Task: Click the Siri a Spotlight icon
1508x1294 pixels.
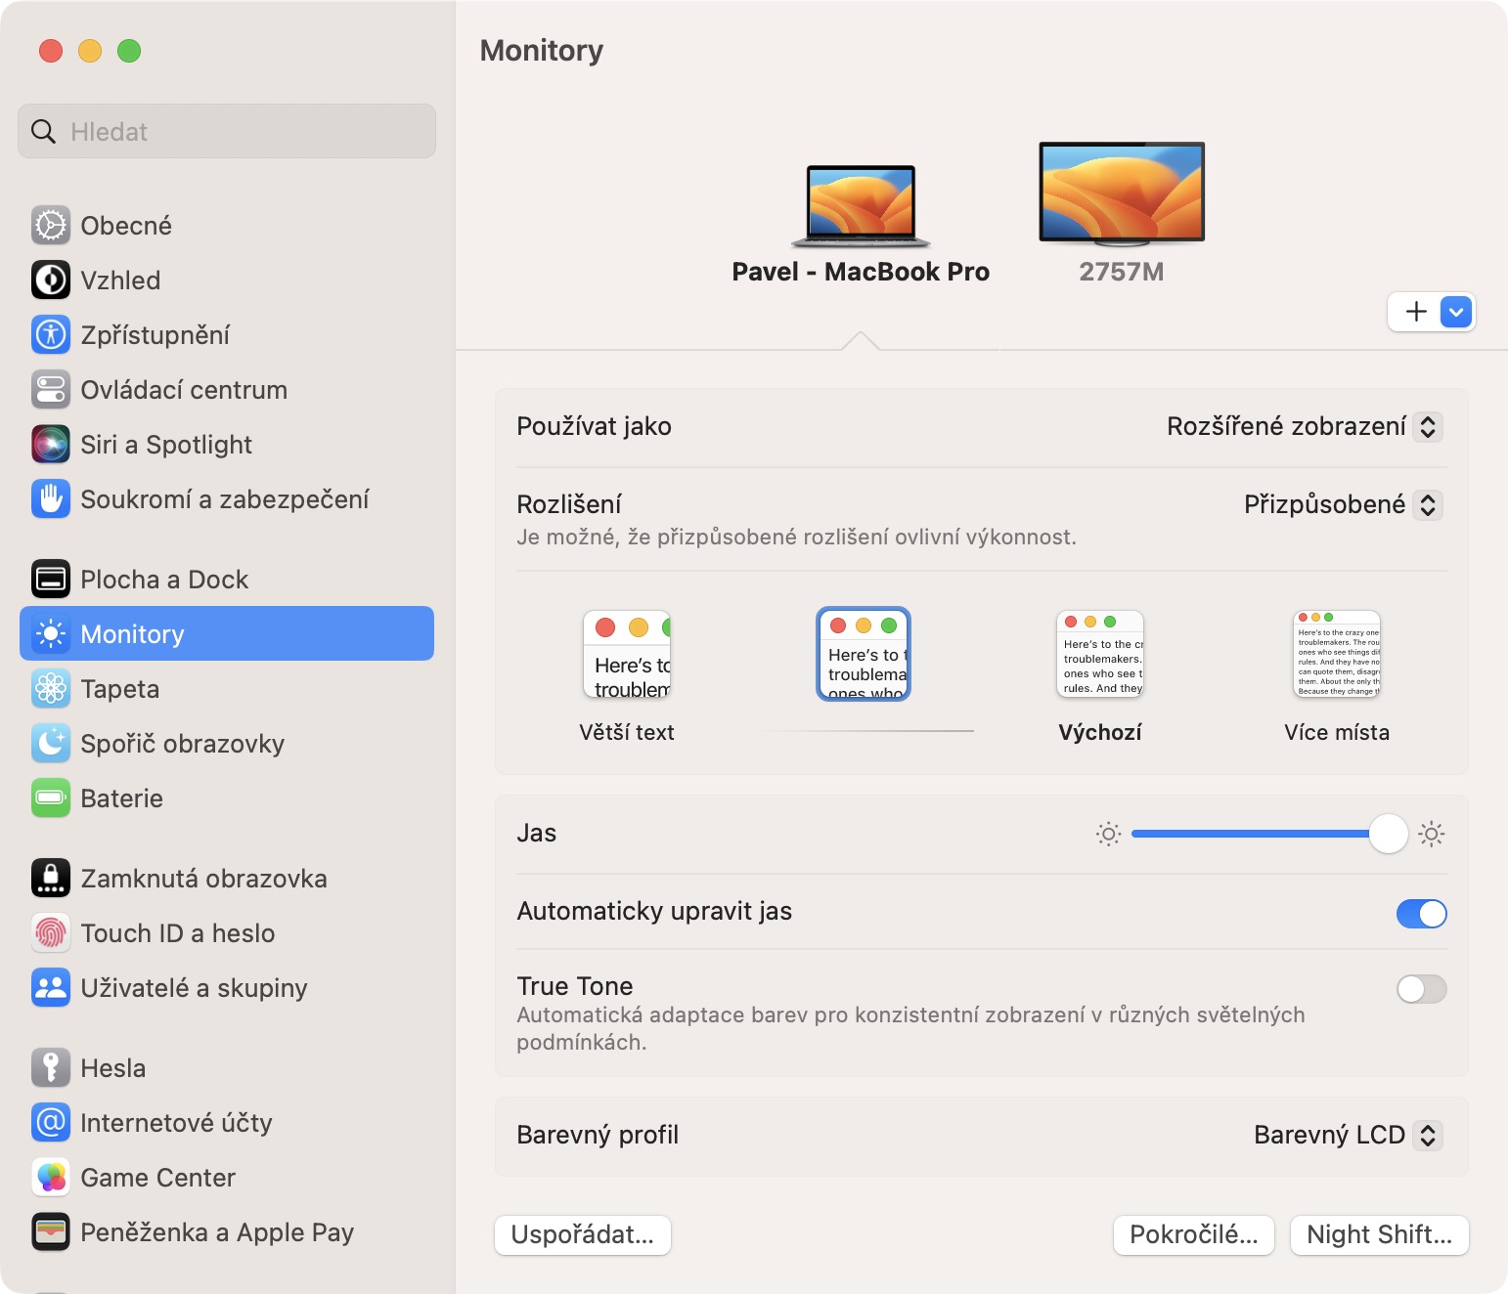Action: click(x=51, y=445)
